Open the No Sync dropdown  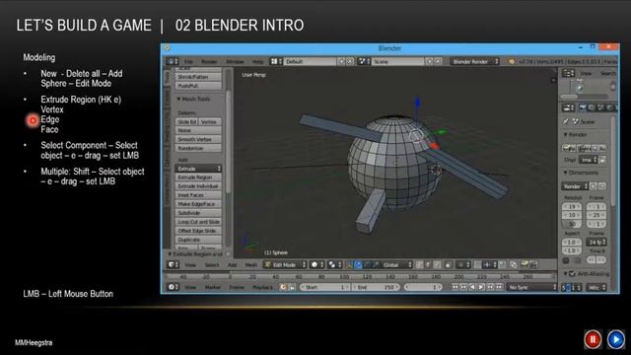coord(531,287)
